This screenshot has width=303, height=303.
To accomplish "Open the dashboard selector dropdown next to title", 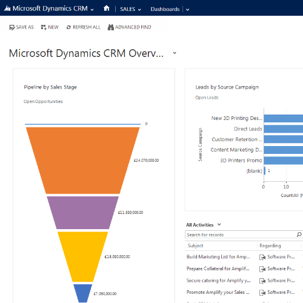I will coord(175,53).
